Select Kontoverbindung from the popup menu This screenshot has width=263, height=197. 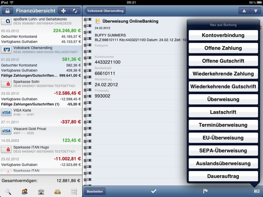coord(223,35)
